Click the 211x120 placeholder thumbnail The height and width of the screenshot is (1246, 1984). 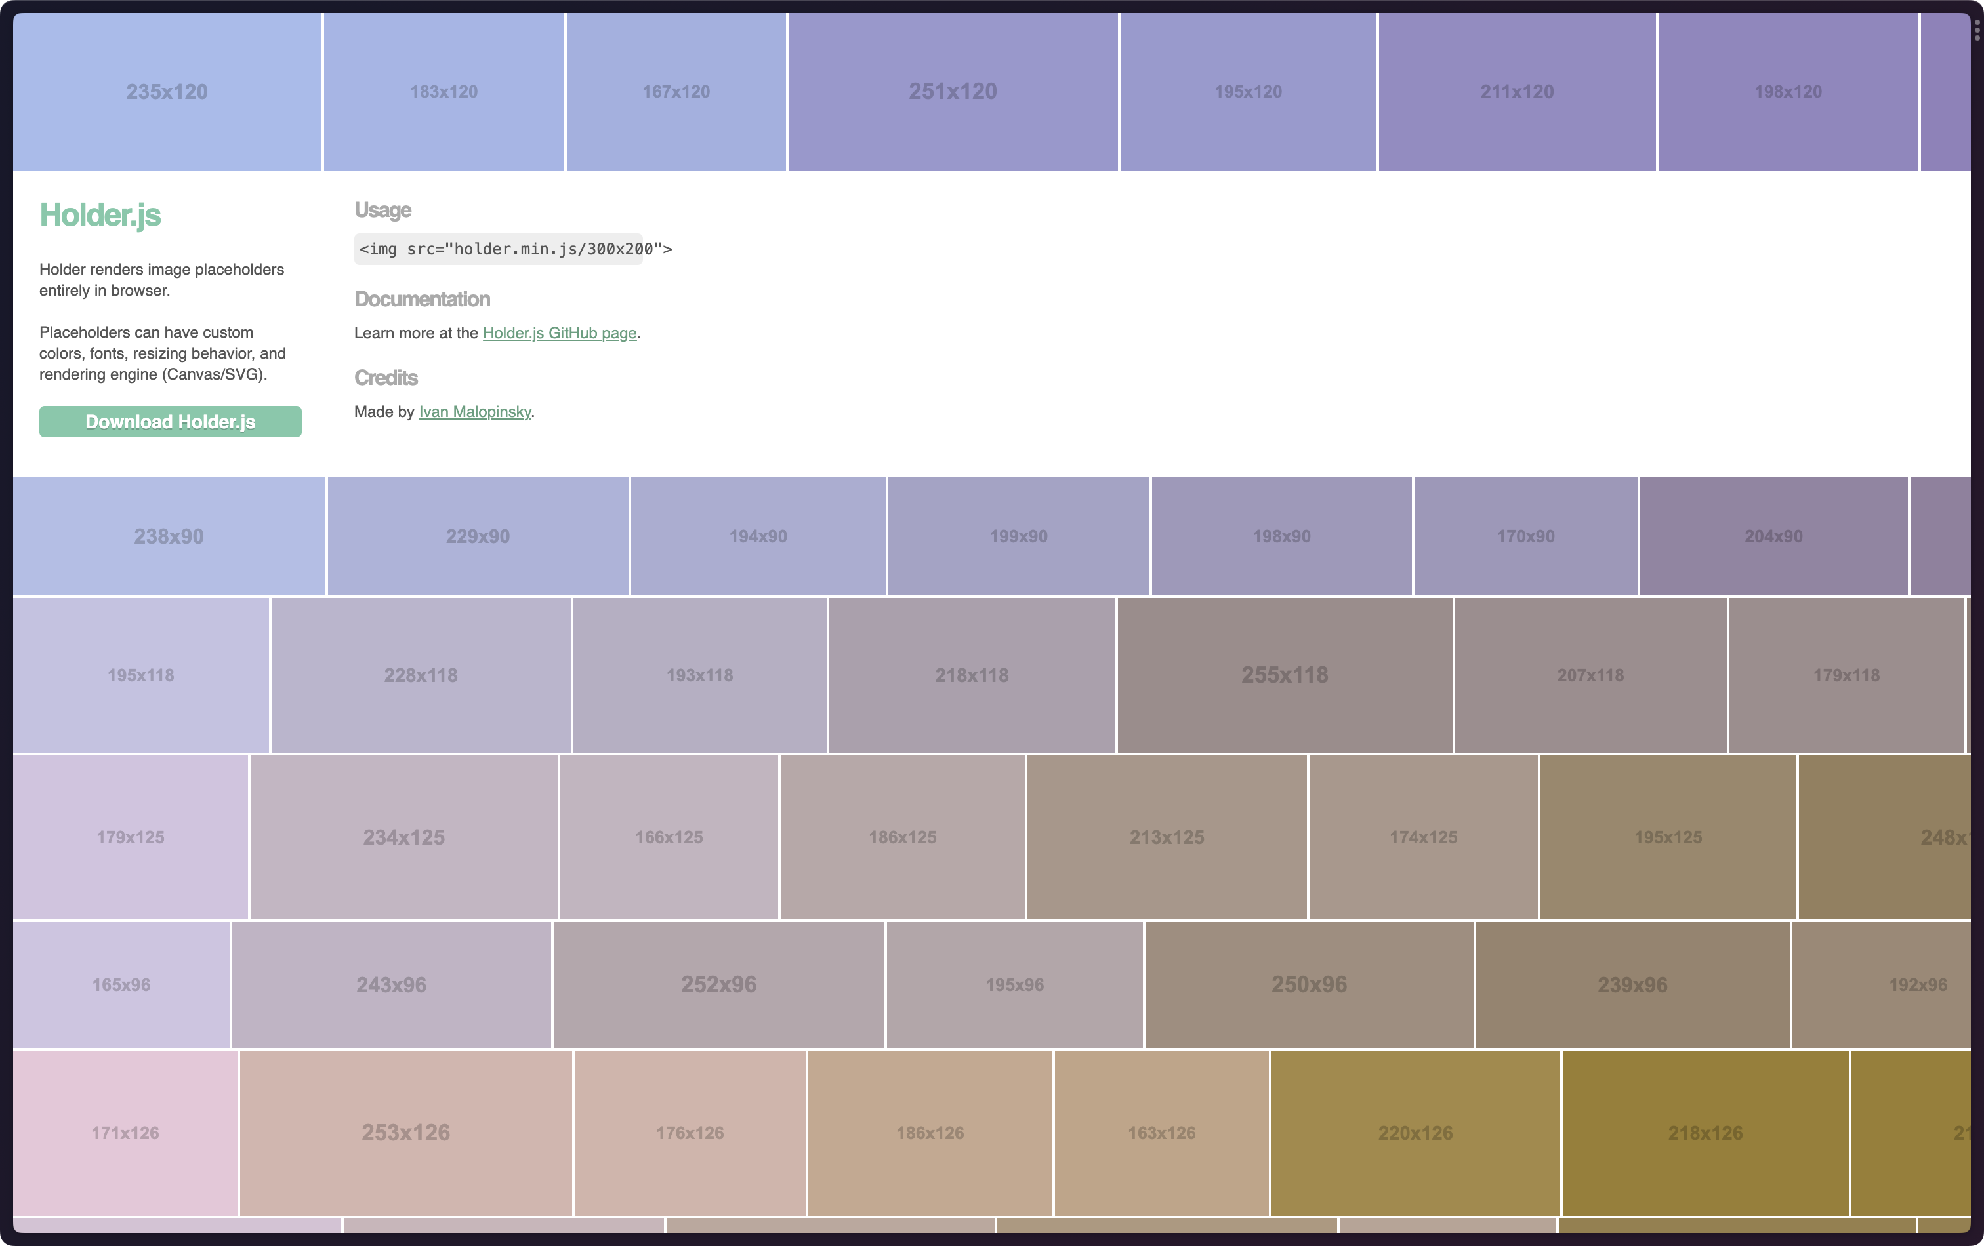click(1516, 91)
